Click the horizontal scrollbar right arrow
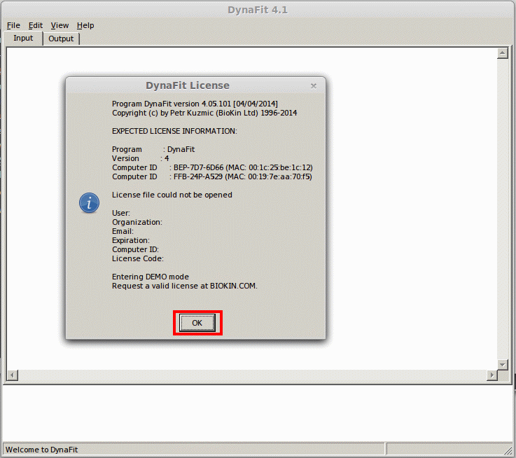Image resolution: width=516 pixels, height=458 pixels. pos(492,375)
